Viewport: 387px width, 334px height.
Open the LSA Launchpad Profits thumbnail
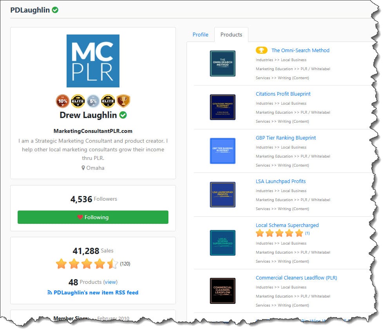pos(222,194)
